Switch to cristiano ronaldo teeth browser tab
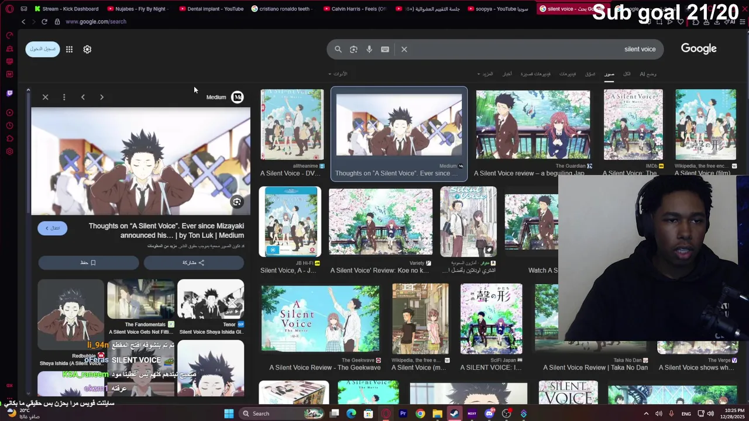 point(281,9)
